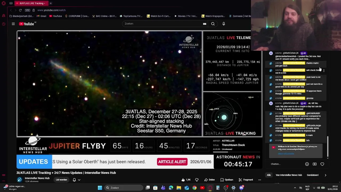
Task: Click the lock site info icon
Action: click(x=34, y=10)
